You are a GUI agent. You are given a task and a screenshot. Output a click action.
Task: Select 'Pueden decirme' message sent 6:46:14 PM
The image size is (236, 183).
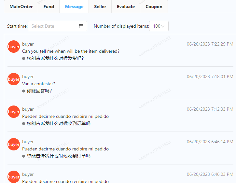(x=65, y=149)
